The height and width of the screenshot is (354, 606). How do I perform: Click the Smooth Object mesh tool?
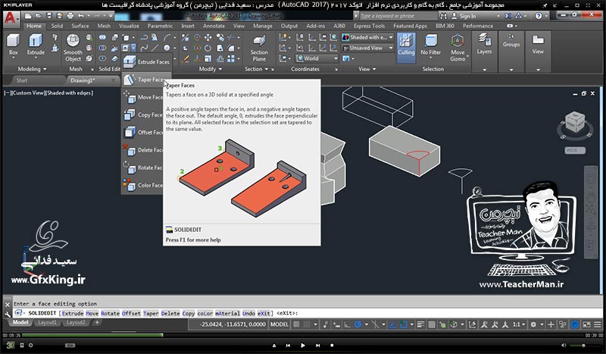[x=73, y=48]
